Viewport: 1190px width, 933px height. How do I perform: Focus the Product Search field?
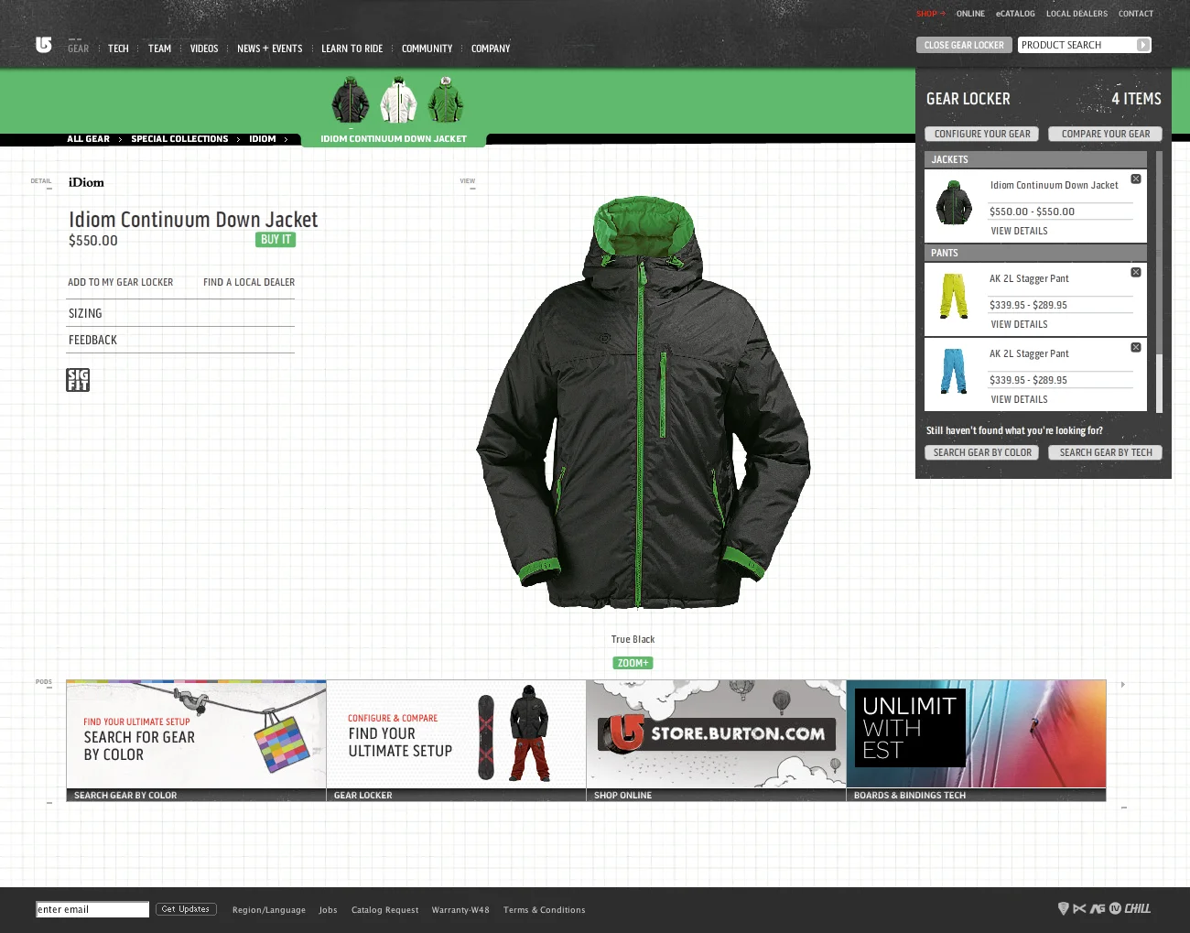coord(1077,45)
